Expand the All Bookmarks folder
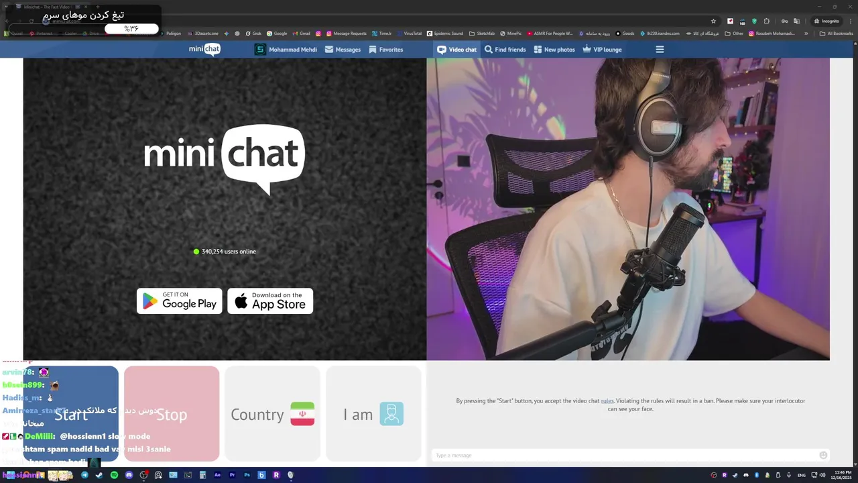The image size is (858, 483). [836, 33]
